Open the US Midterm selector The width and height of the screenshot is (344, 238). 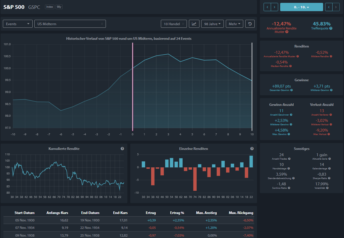[x=70, y=24]
